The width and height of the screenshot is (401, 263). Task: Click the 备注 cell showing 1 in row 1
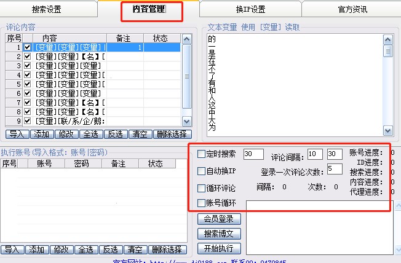(125, 47)
